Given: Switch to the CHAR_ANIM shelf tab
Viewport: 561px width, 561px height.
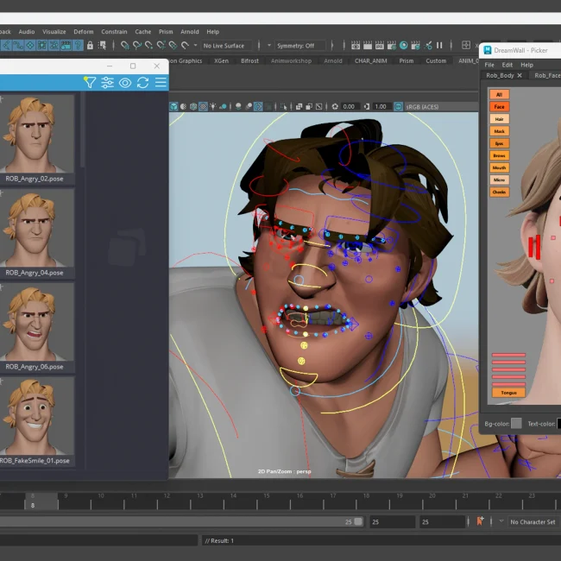Looking at the screenshot, I should [370, 60].
